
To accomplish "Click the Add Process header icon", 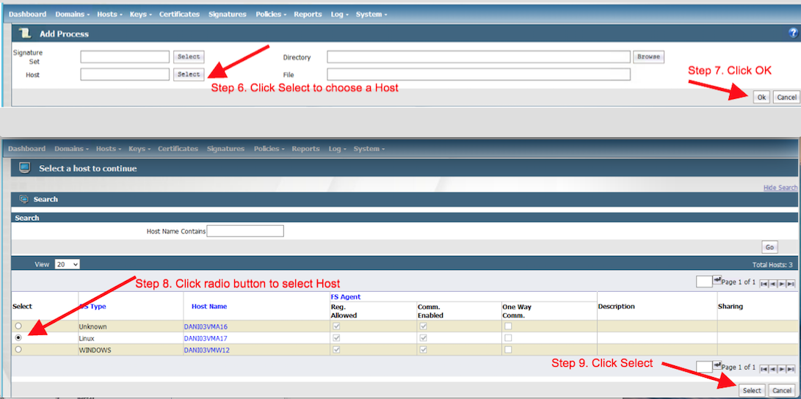I will tap(25, 33).
